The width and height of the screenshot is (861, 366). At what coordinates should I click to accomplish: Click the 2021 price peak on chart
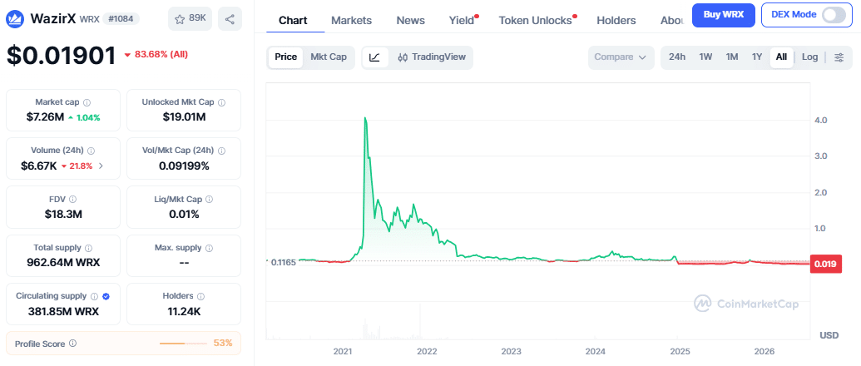pos(365,118)
